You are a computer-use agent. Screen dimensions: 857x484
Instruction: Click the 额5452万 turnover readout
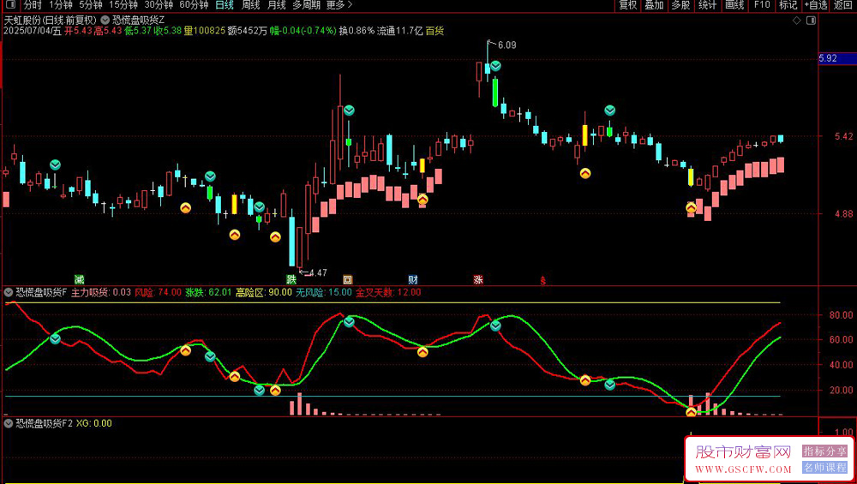248,31
